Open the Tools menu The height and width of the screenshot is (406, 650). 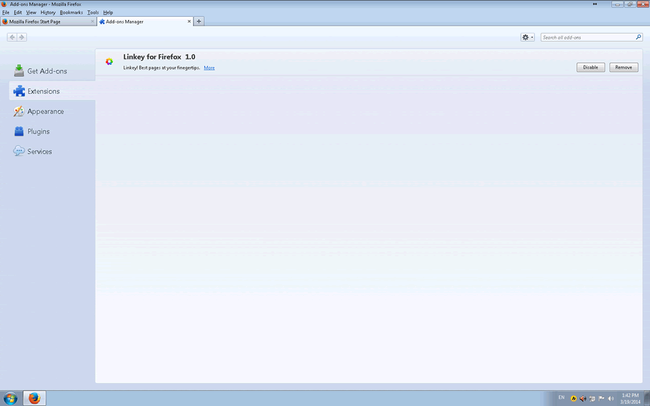(93, 12)
